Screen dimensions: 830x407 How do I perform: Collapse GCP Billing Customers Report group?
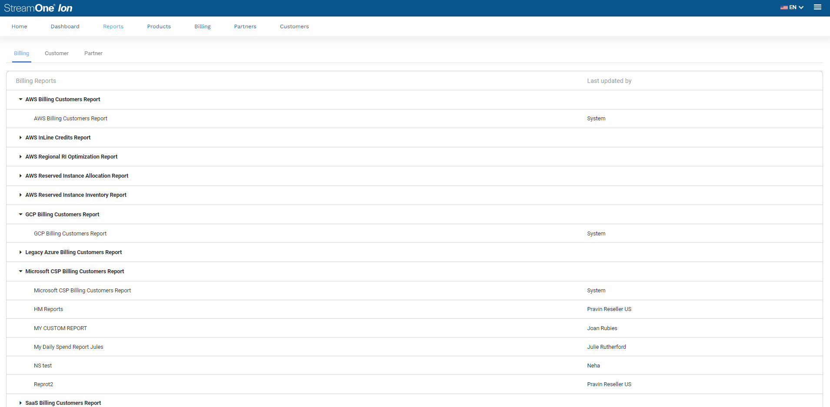pos(20,215)
